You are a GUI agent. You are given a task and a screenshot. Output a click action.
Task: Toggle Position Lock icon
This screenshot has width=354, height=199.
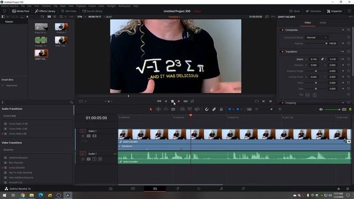pos(221,109)
